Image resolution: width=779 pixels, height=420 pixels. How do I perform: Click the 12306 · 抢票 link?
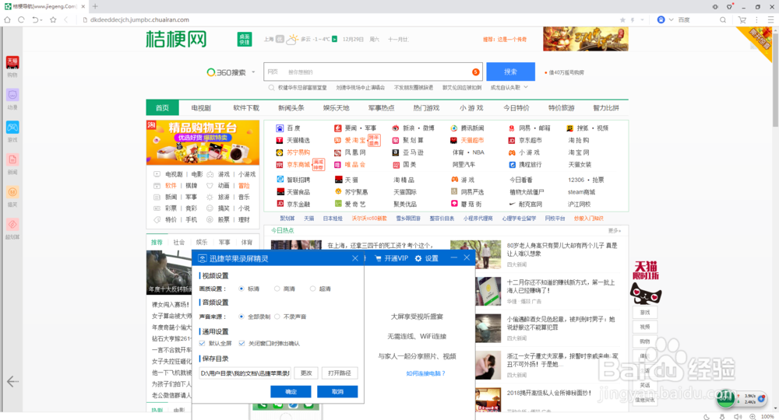(x=586, y=180)
